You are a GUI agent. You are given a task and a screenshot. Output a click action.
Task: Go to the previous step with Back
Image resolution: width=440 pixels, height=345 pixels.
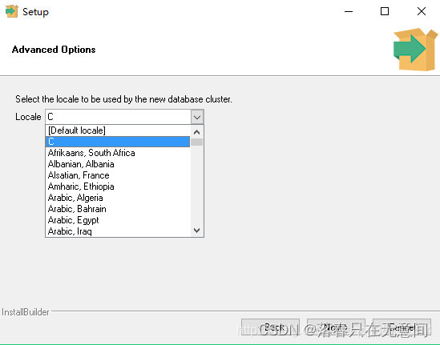pyautogui.click(x=270, y=327)
